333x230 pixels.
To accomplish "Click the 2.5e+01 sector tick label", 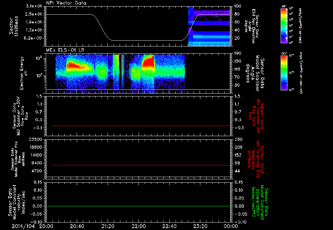I will pos(33,14).
